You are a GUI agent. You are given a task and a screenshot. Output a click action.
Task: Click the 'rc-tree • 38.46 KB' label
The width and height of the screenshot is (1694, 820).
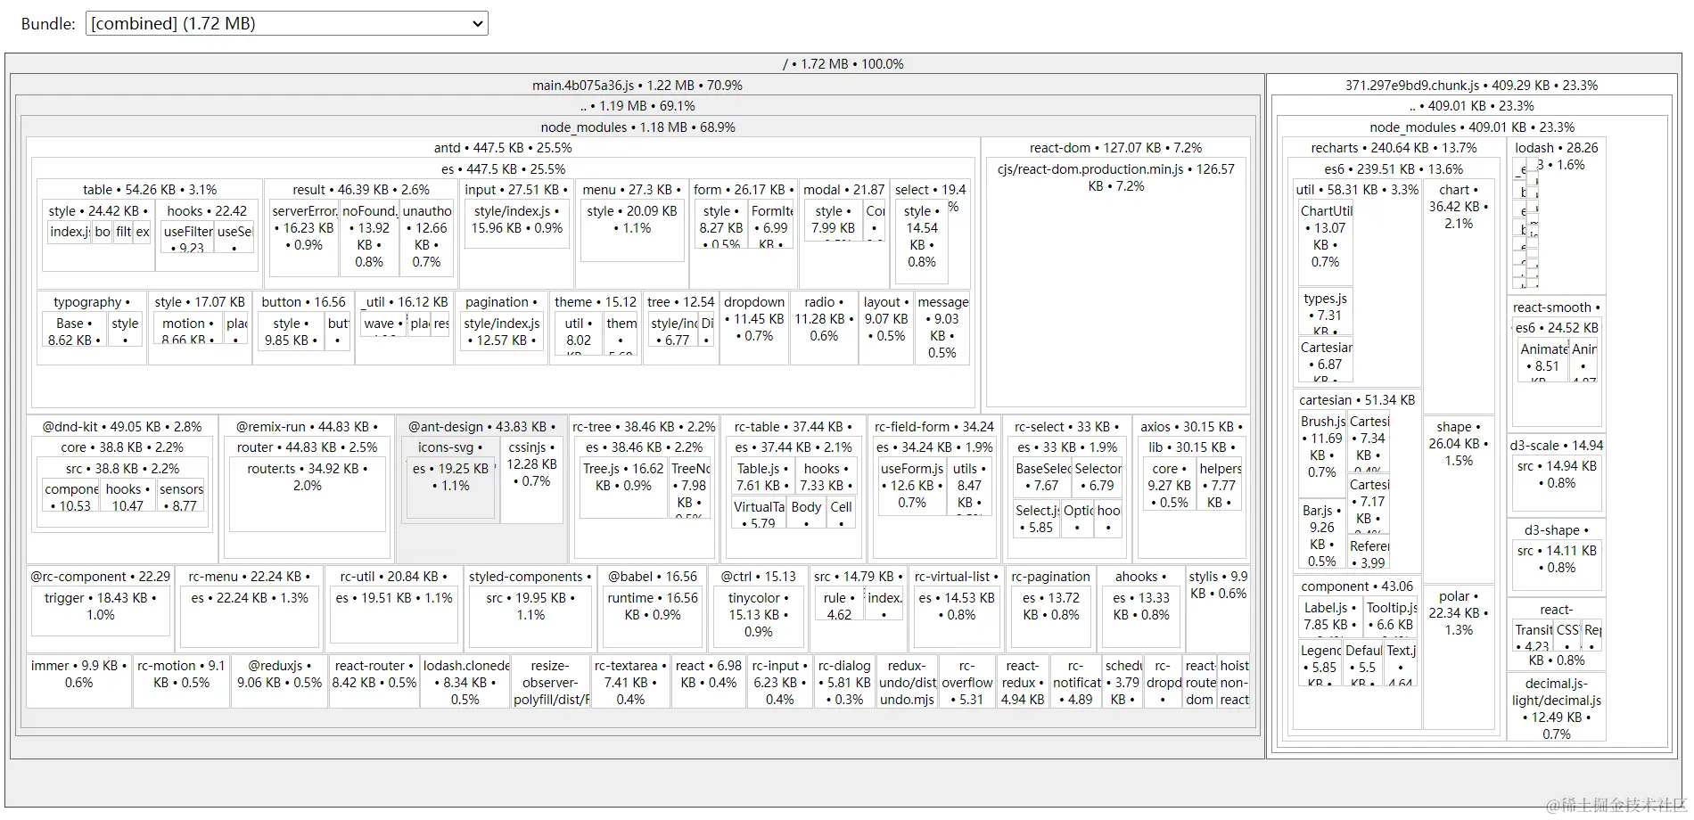pos(644,427)
